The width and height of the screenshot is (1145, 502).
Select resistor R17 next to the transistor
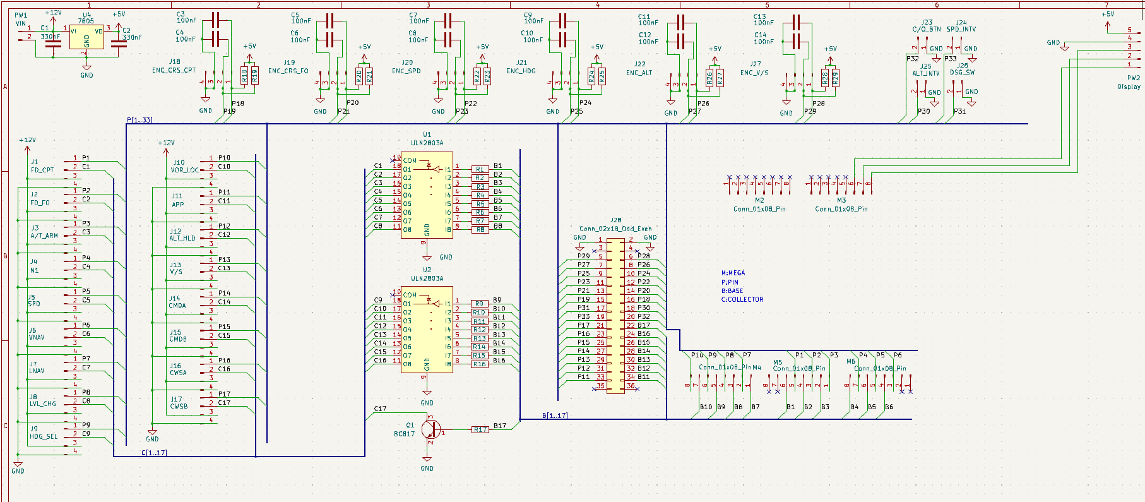point(480,429)
